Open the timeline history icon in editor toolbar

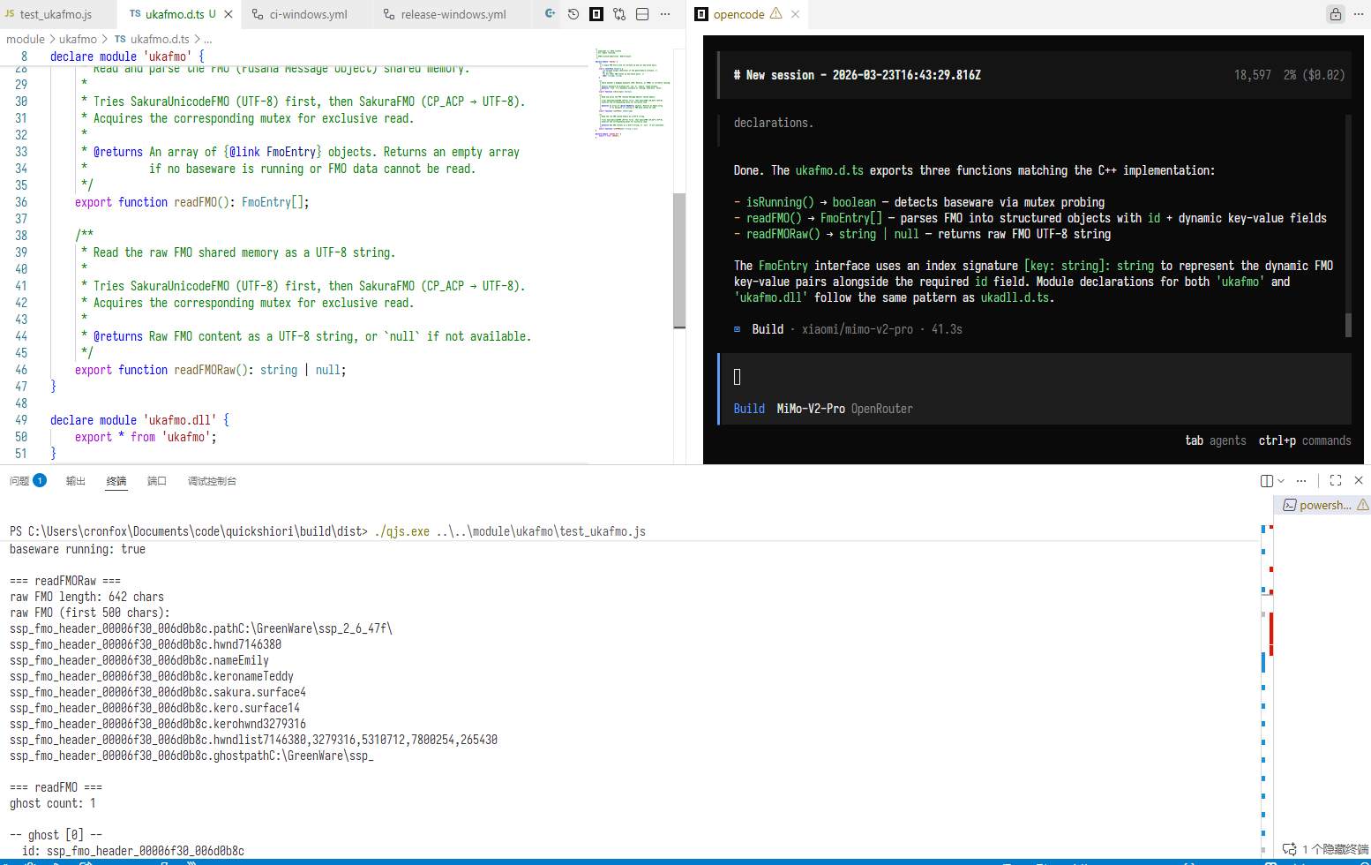[x=573, y=14]
